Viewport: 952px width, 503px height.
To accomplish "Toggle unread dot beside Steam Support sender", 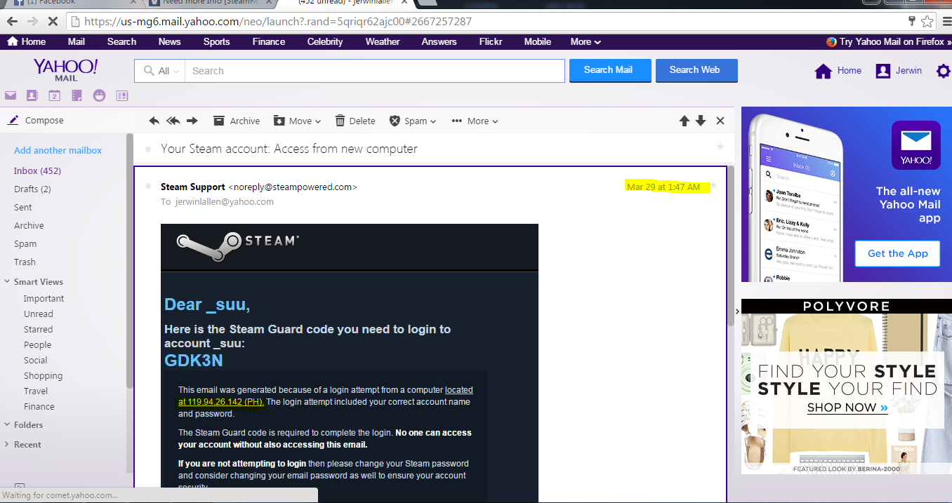I will pos(147,187).
